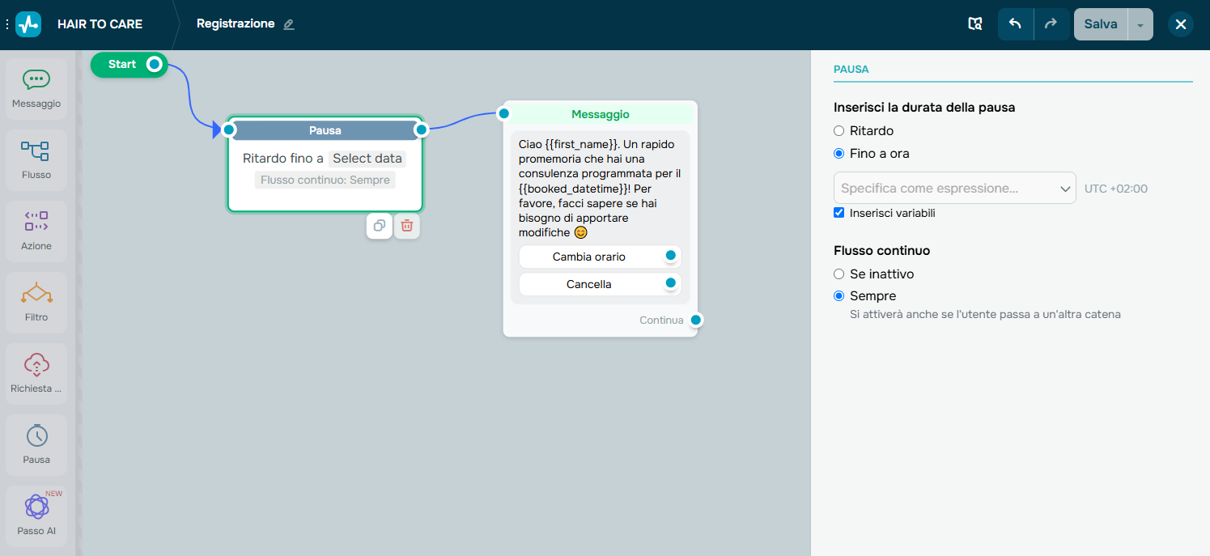Image resolution: width=1210 pixels, height=556 pixels.
Task: Select the Ritardo radio option
Action: pos(839,130)
